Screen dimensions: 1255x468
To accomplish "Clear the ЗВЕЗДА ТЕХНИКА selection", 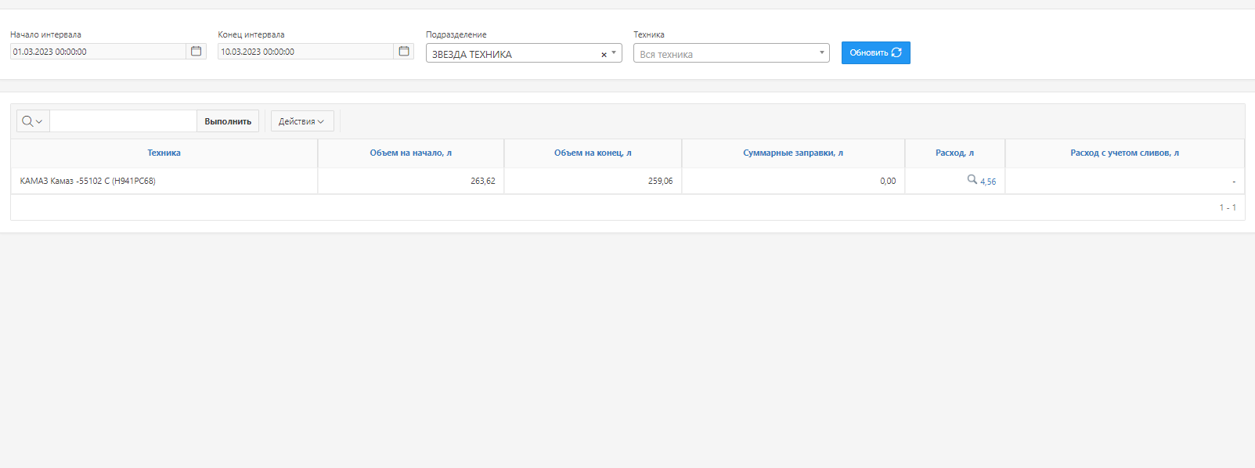I will [604, 55].
